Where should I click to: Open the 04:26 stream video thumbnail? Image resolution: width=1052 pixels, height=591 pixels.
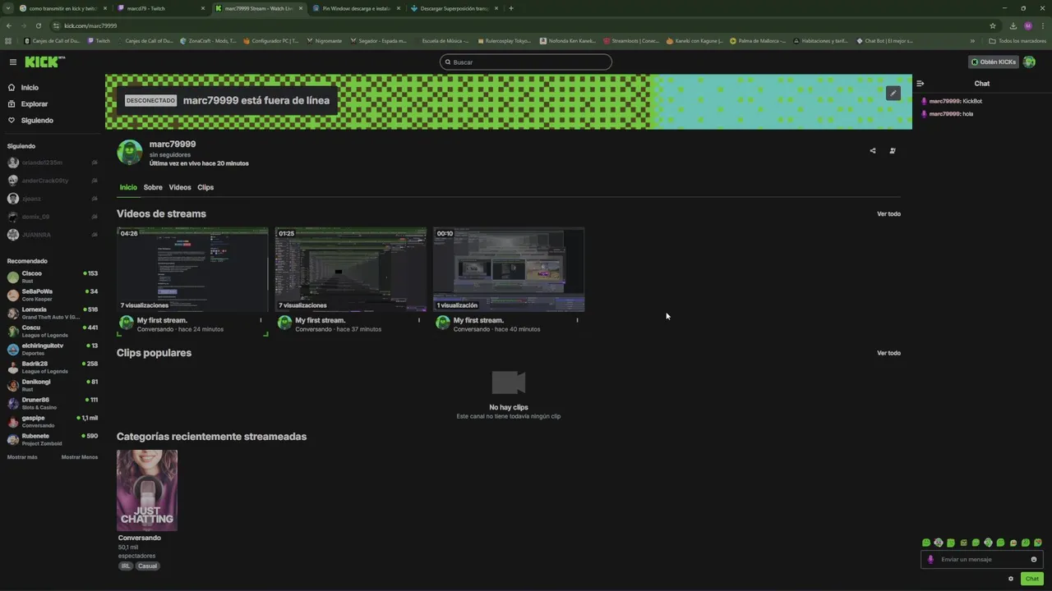(192, 269)
